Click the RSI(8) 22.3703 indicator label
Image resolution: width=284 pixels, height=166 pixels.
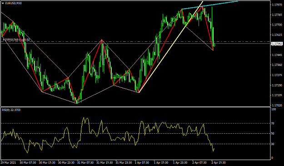pos(11,110)
